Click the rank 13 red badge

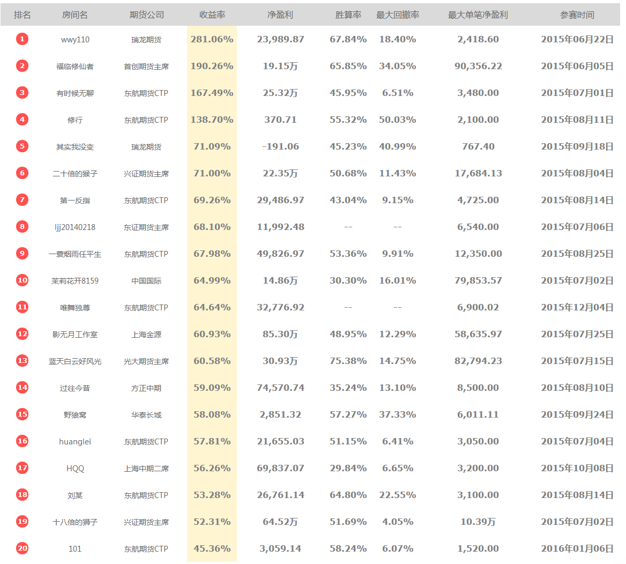point(23,361)
